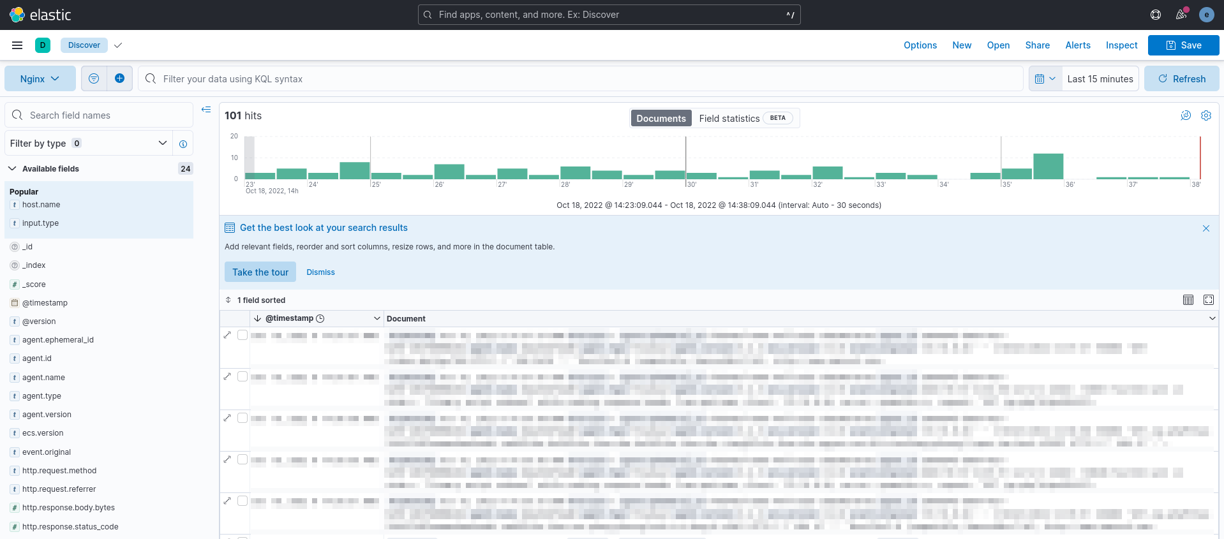This screenshot has width=1224, height=539.
Task: Open the newsfeed notifications icon
Action: pos(1181,15)
